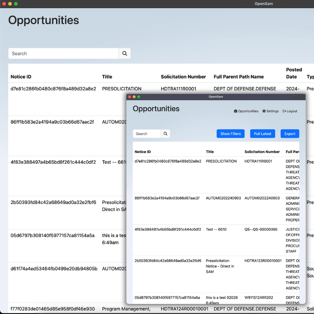Click the Show Filters button
This screenshot has width=314, height=314.
(230, 133)
